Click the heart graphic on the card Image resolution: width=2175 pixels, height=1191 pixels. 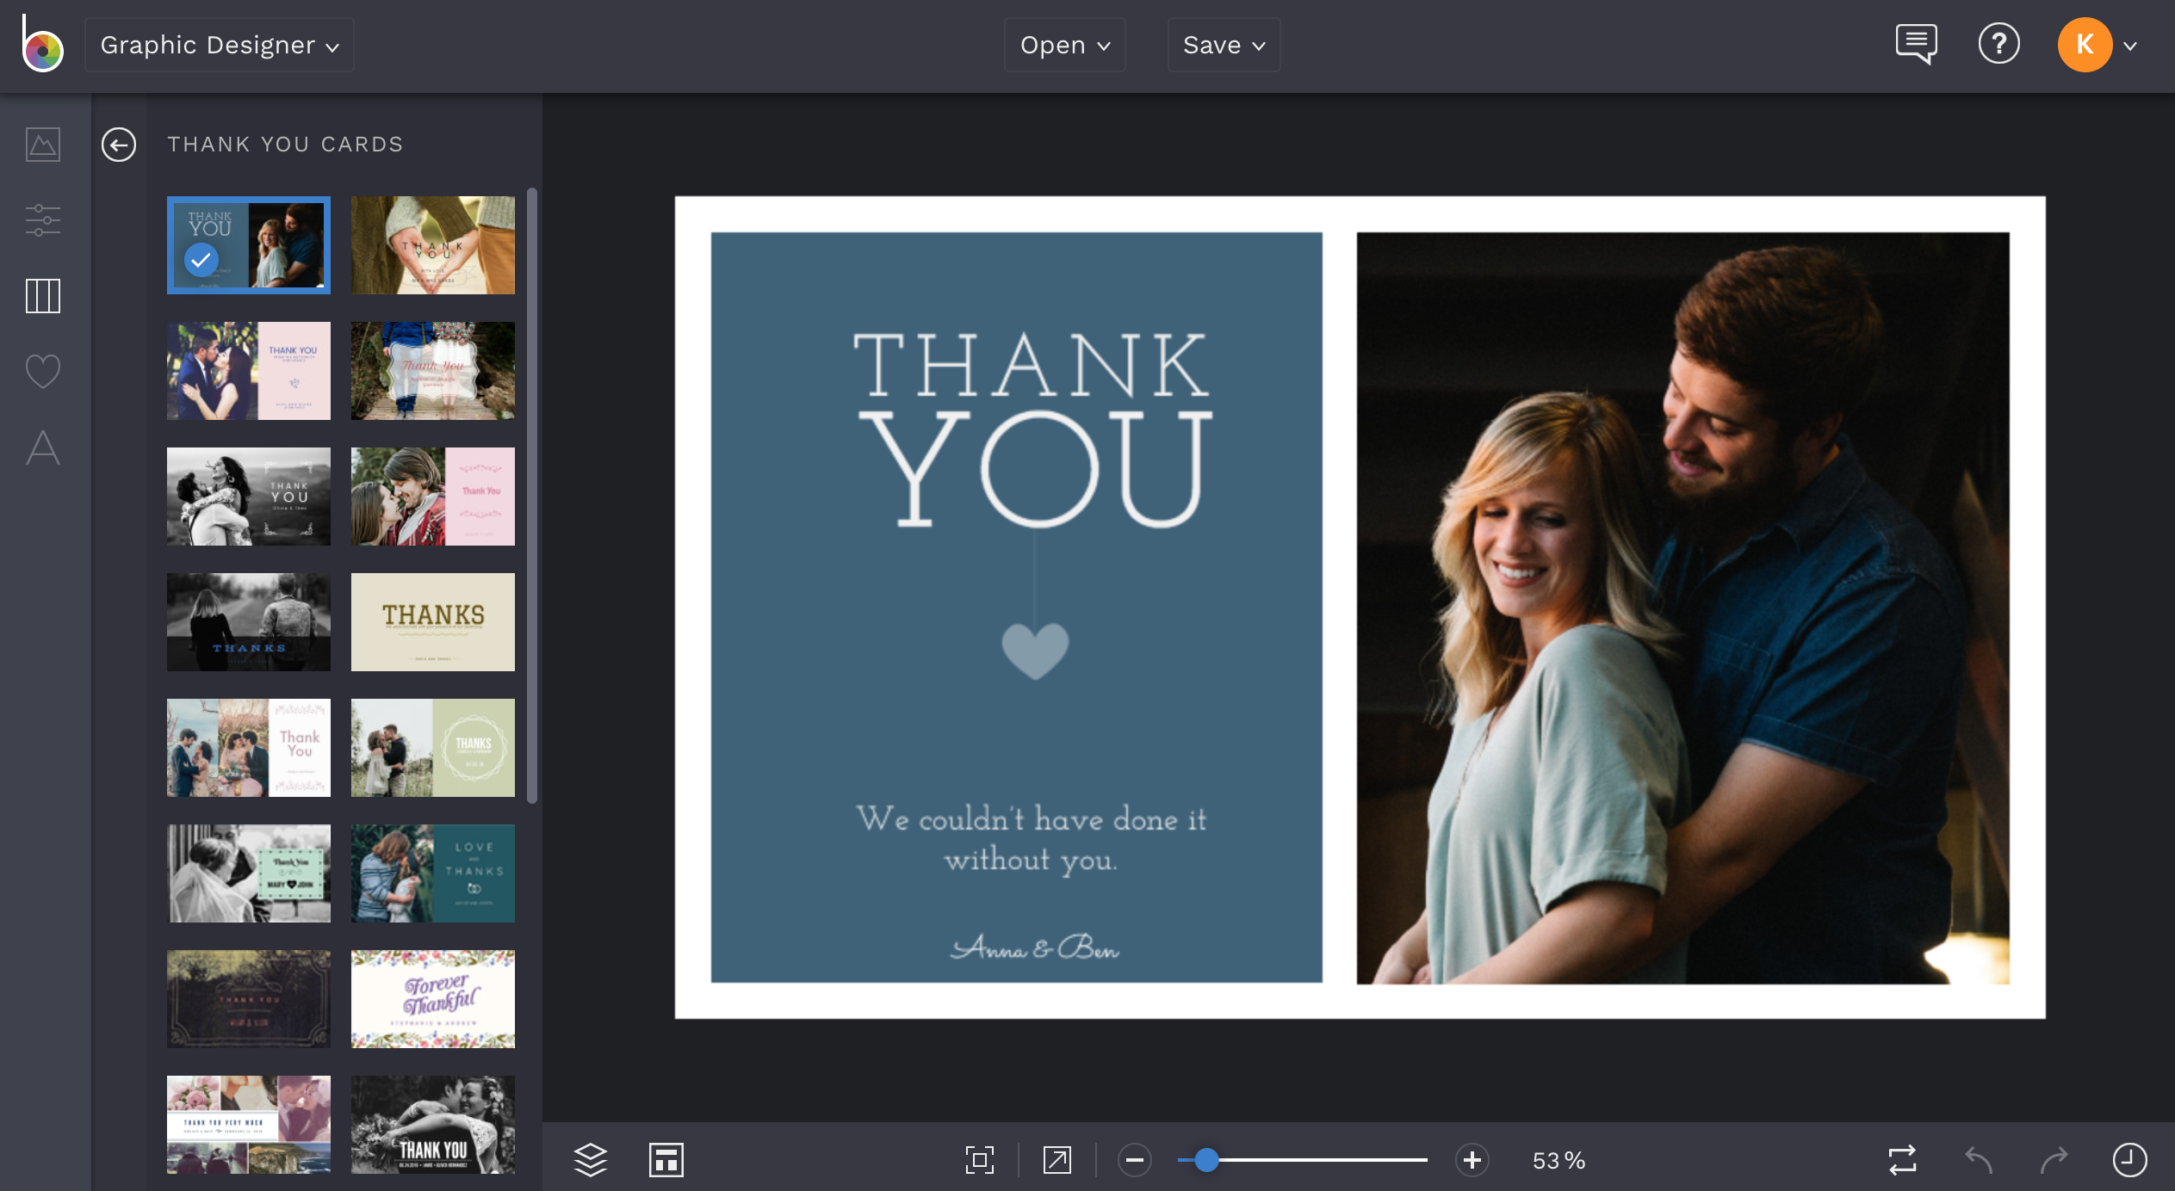(x=1035, y=651)
